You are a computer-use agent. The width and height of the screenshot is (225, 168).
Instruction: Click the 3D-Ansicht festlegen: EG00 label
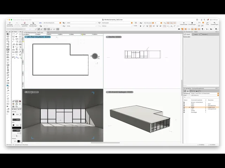120,92
